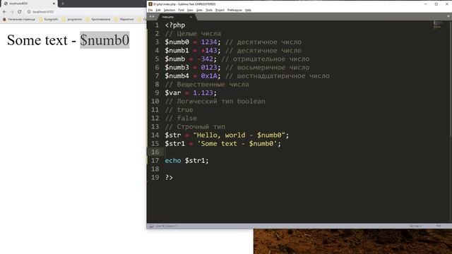
Task: Click the minimap in the Sublime editor
Action: (437, 25)
